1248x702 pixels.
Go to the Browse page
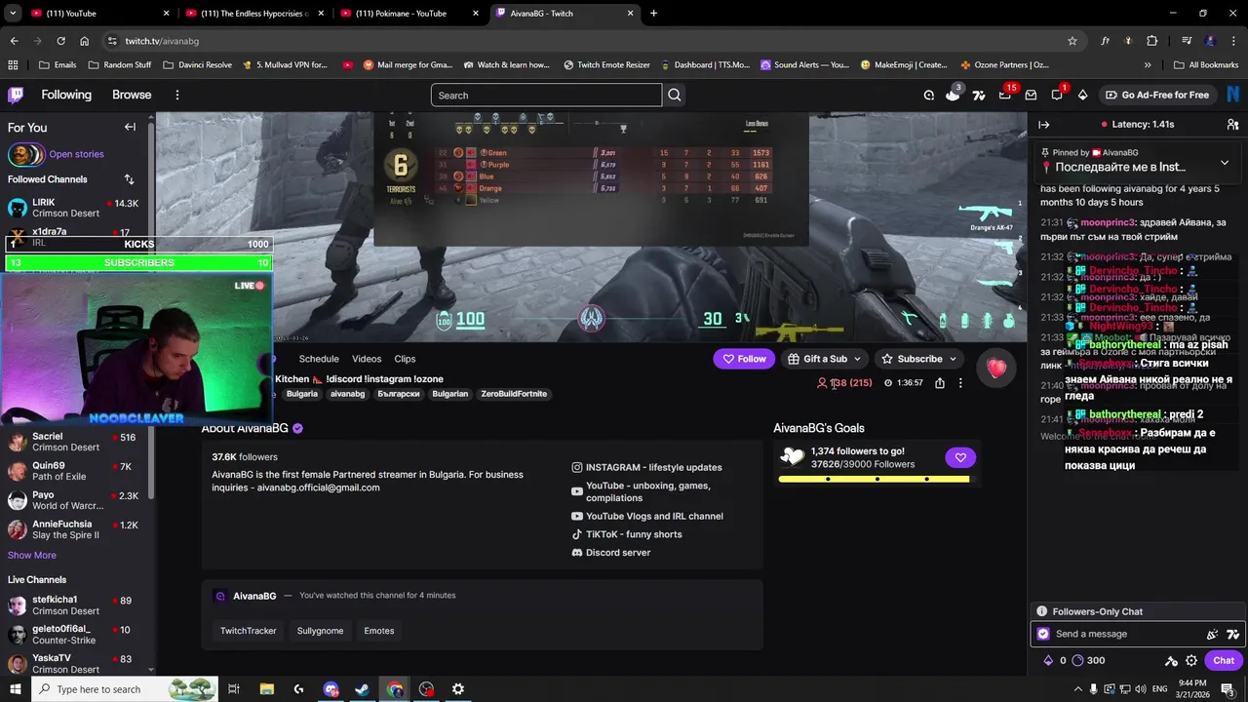(x=132, y=95)
